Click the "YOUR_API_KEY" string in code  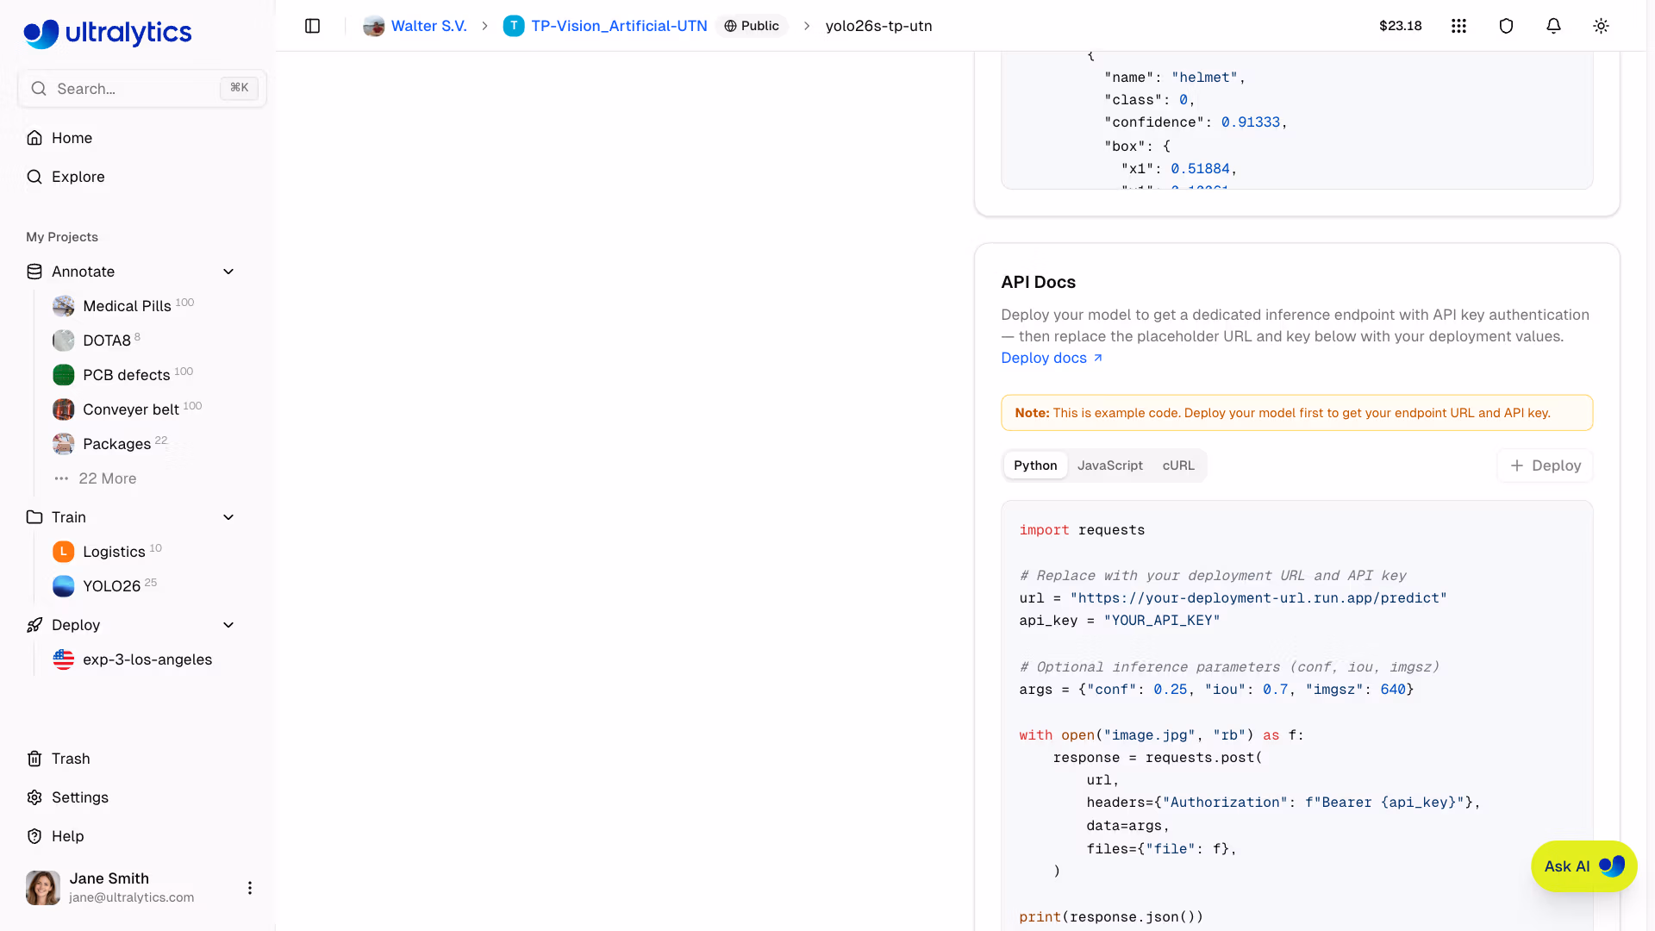[x=1162, y=621]
